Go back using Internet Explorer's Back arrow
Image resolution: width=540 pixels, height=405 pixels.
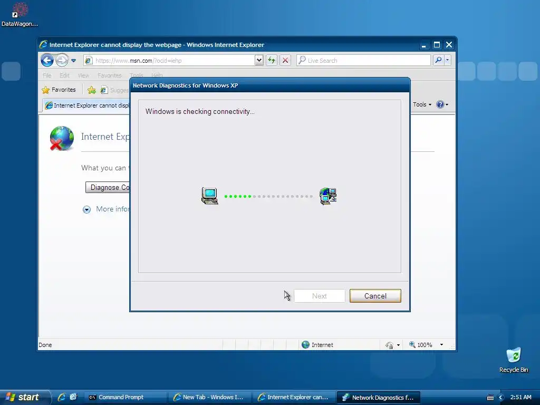(47, 60)
